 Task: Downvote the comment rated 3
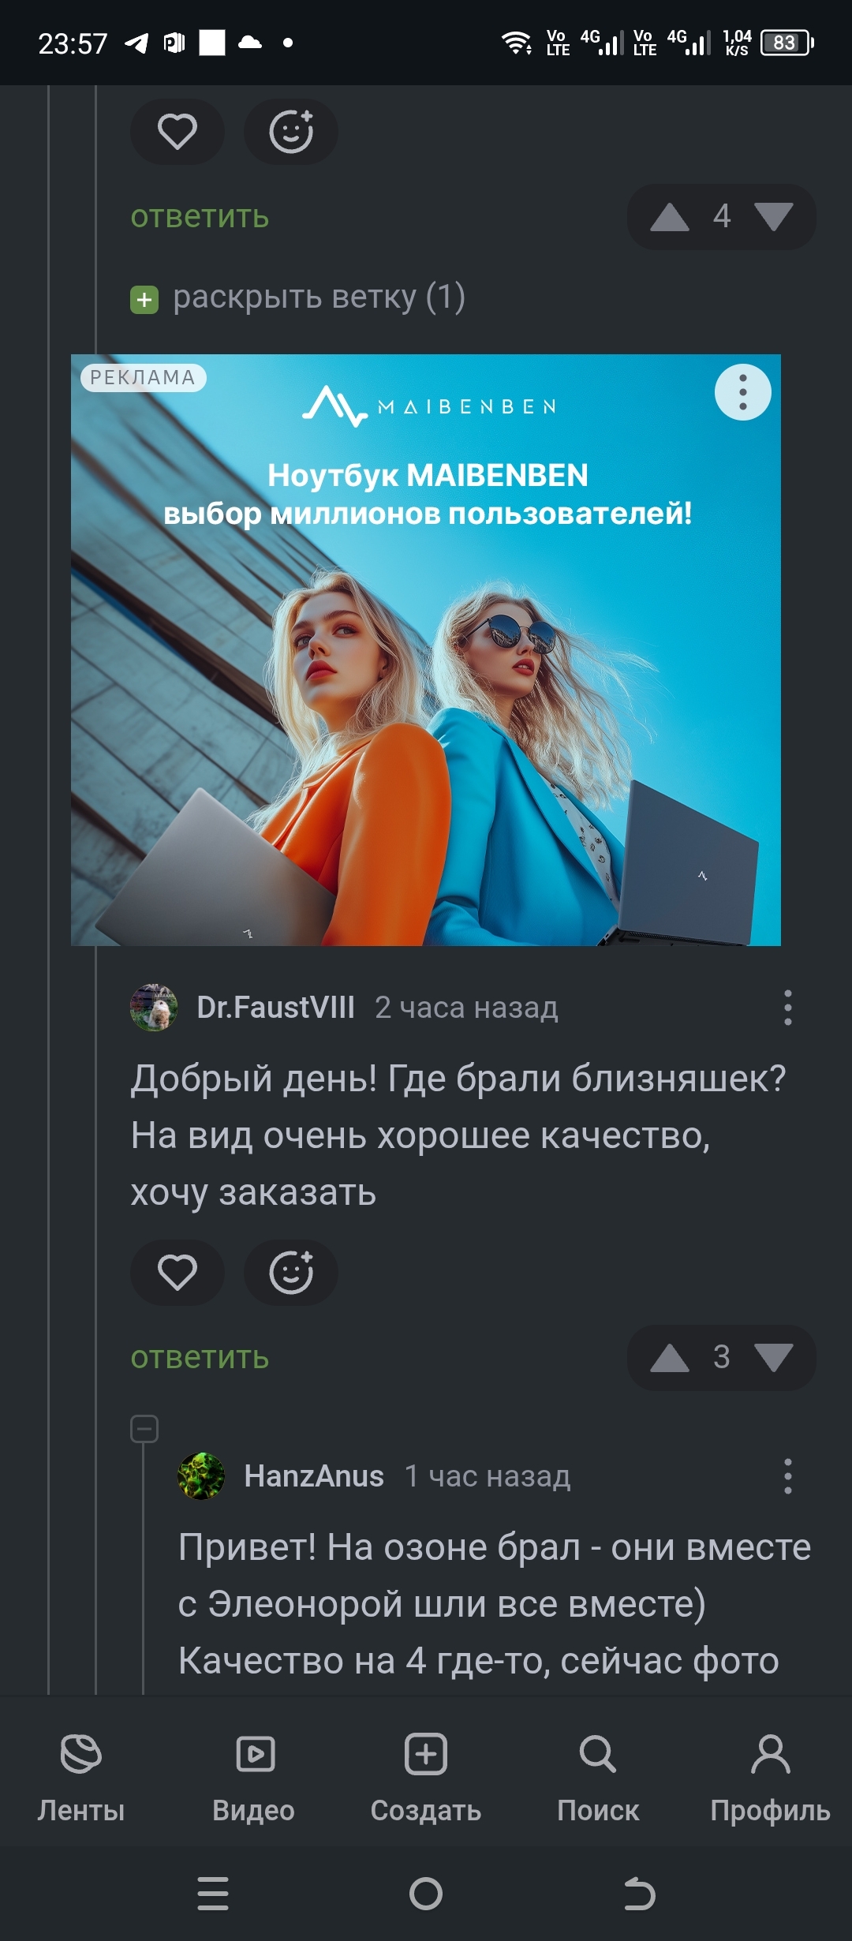[x=773, y=1358]
